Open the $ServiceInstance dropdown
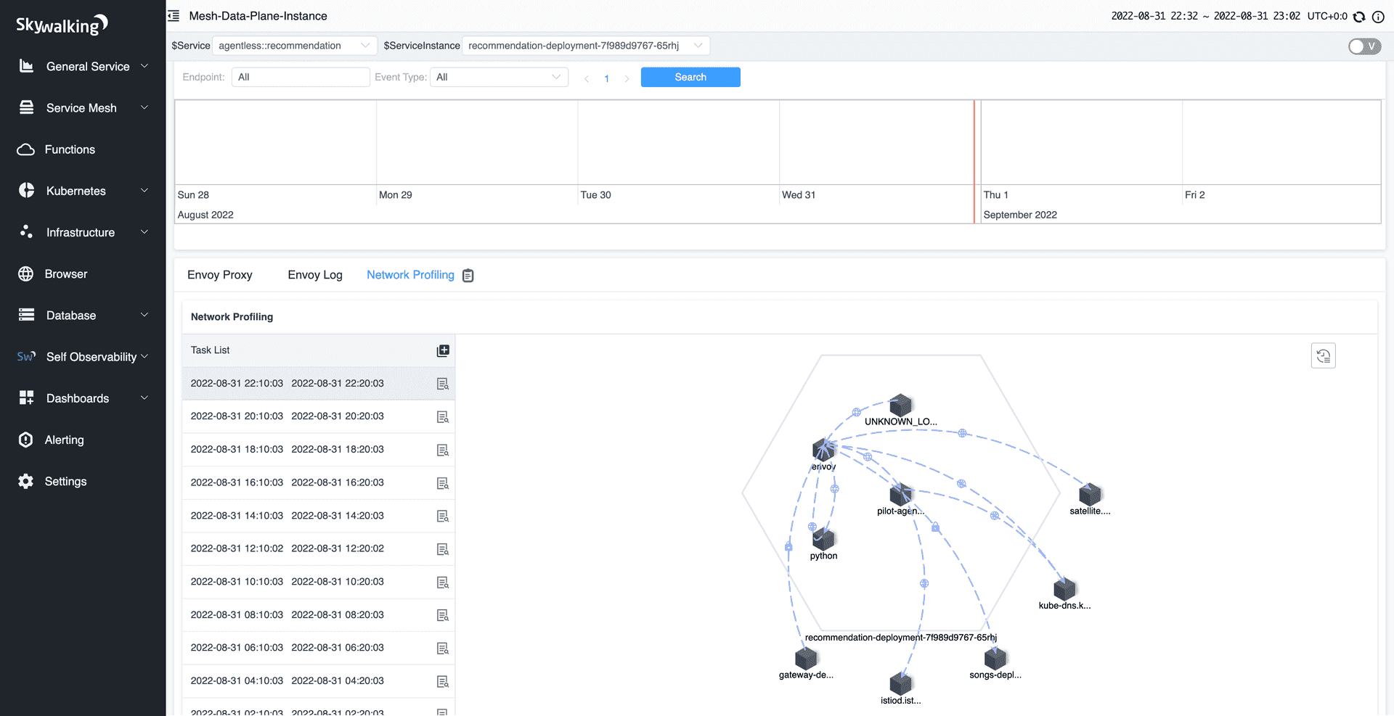This screenshot has height=716, width=1394. (x=585, y=46)
